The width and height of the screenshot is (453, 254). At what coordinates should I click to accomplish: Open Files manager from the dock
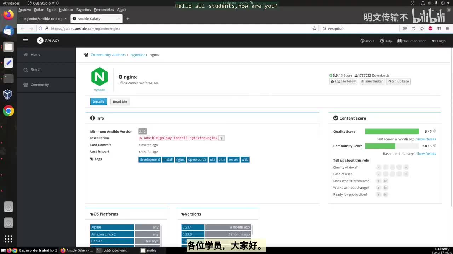click(x=8, y=47)
